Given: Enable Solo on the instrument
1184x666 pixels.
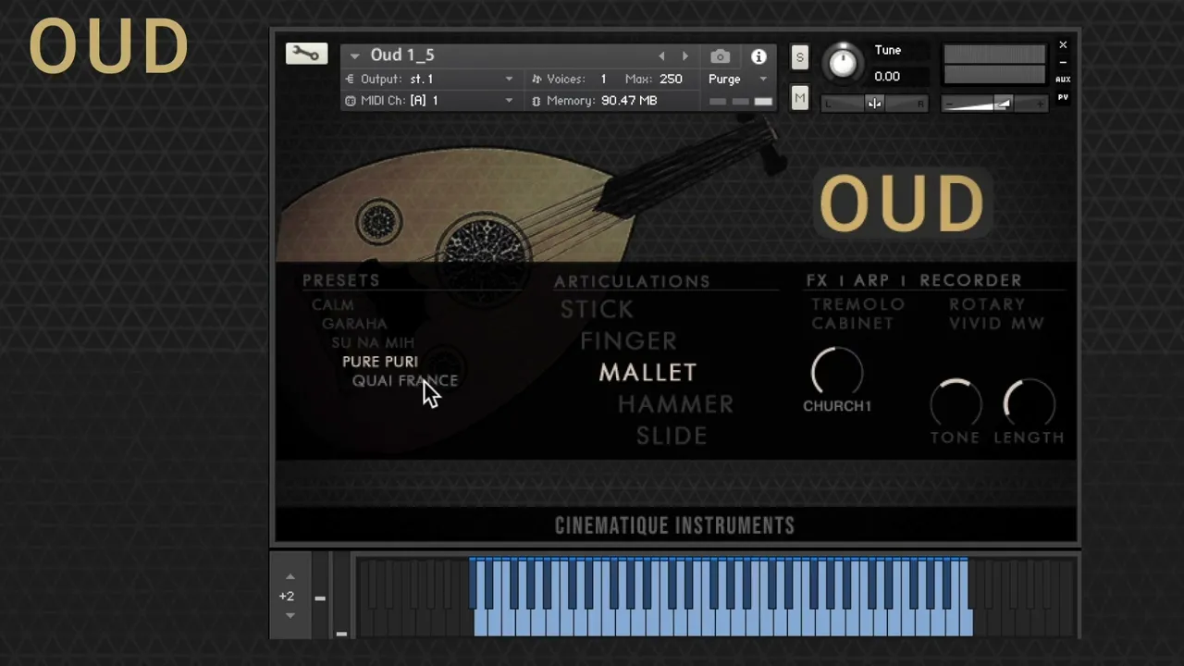Looking at the screenshot, I should pos(799,57).
